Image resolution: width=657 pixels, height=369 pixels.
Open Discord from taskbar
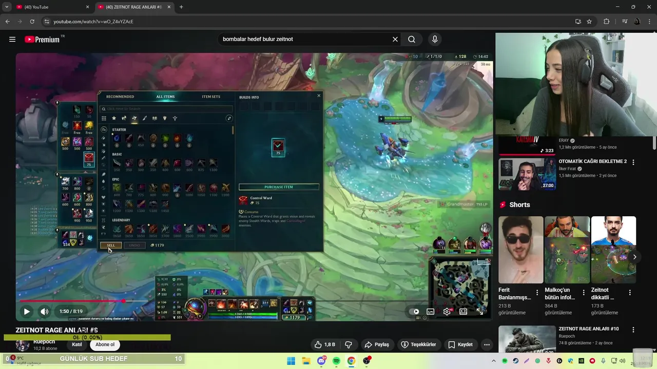coord(321,361)
